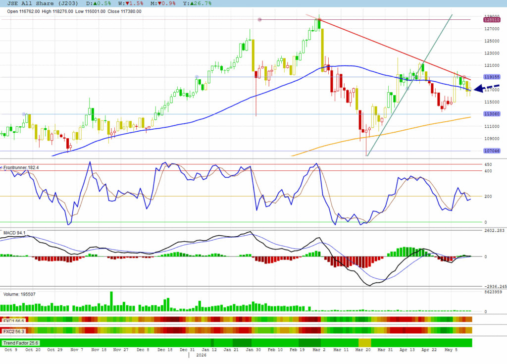Click the weekly change down-arrow indicator W:1.5%
507x364 pixels.
tap(131, 3)
